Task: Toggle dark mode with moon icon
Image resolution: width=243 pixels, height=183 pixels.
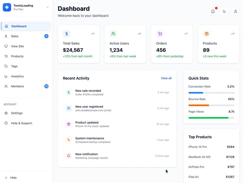Action: pyautogui.click(x=224, y=11)
